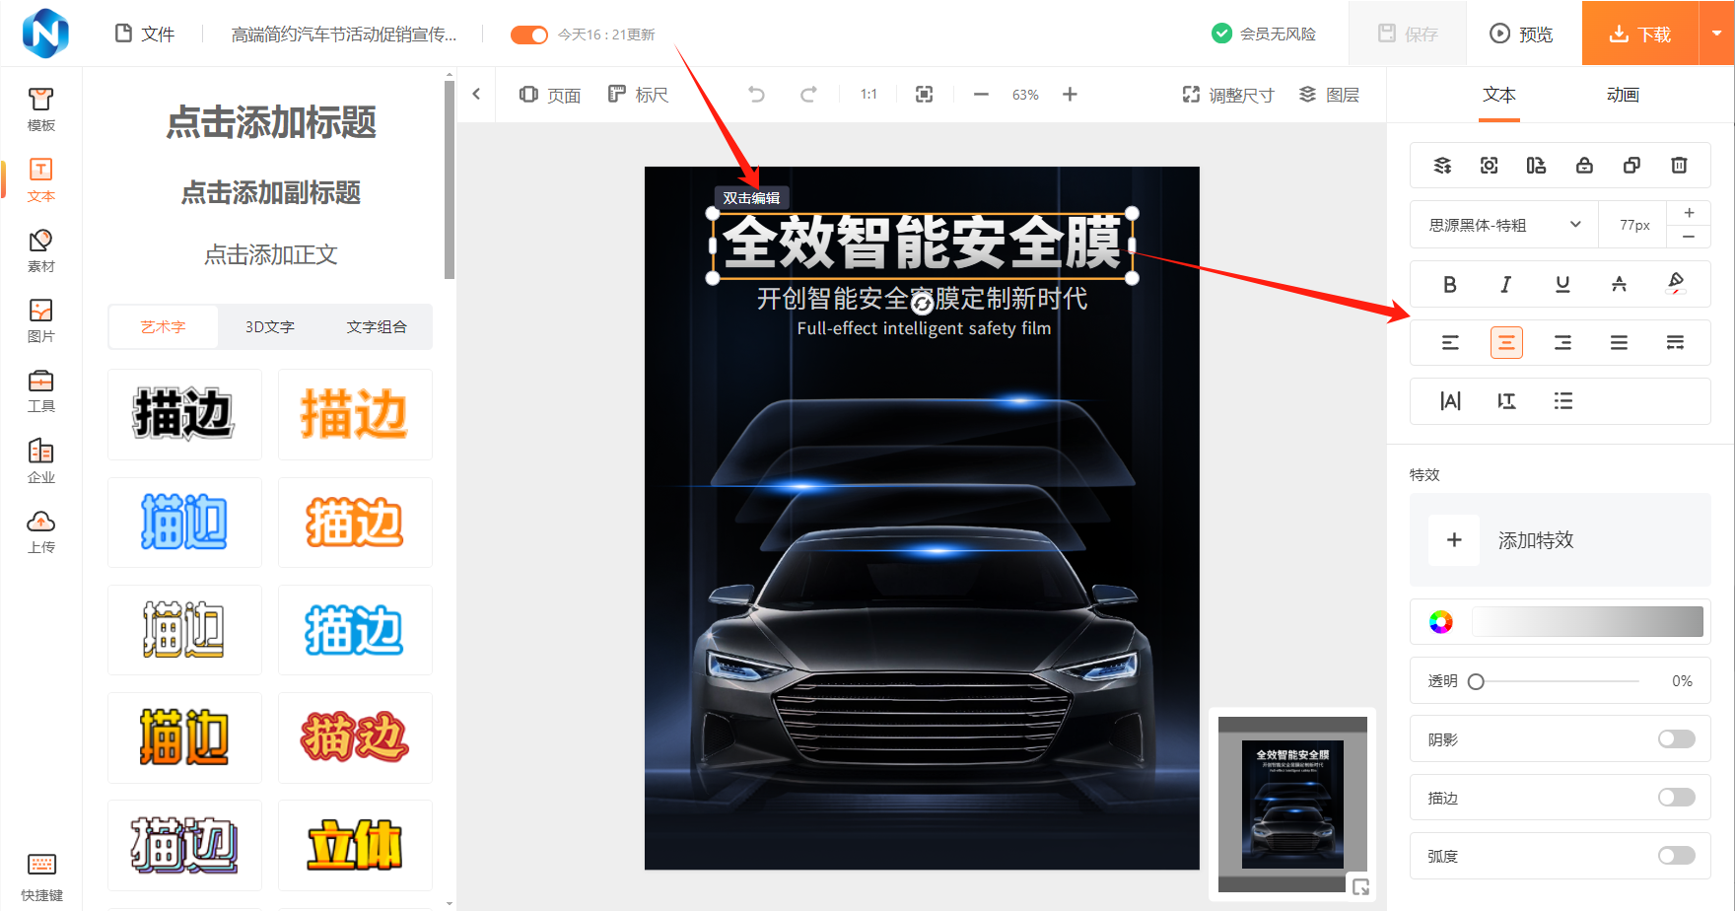
Task: Lock the selected text layer
Action: (1584, 166)
